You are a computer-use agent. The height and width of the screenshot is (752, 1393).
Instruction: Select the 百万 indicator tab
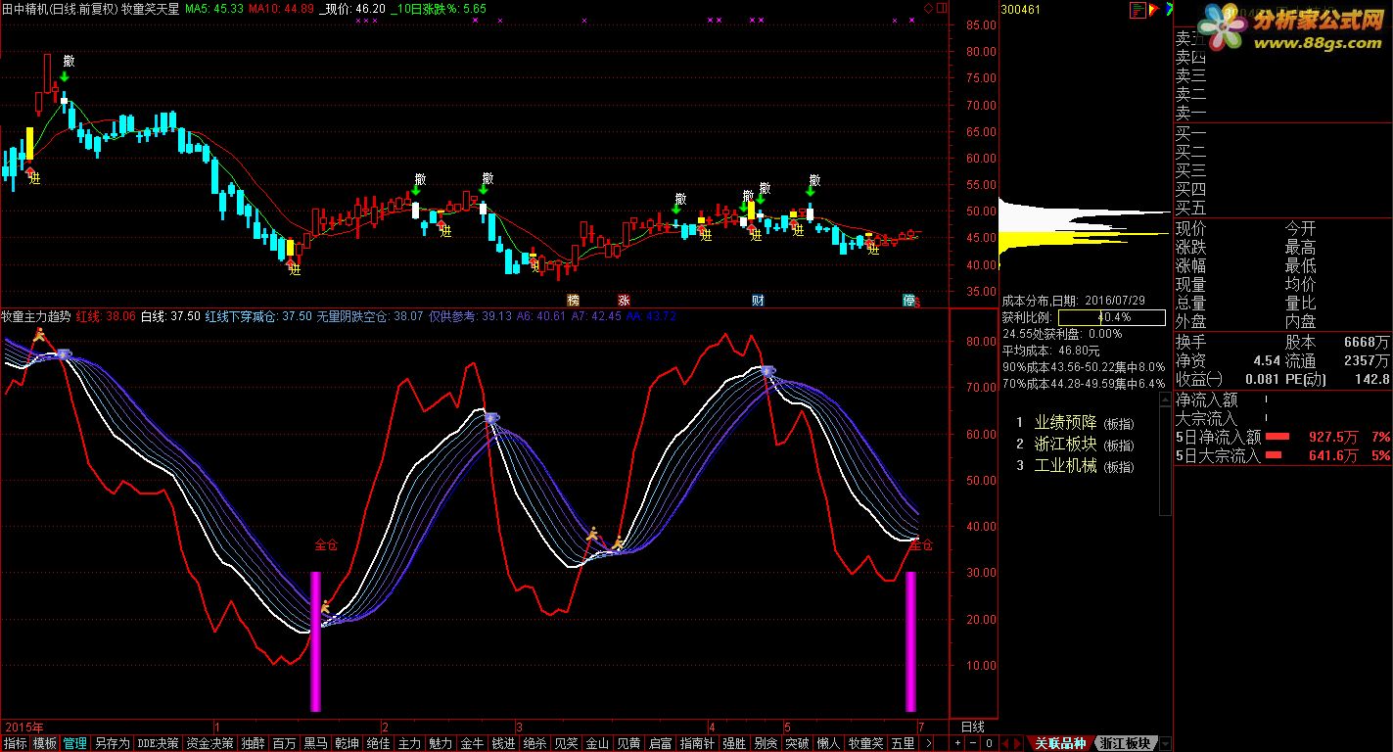coord(284,743)
